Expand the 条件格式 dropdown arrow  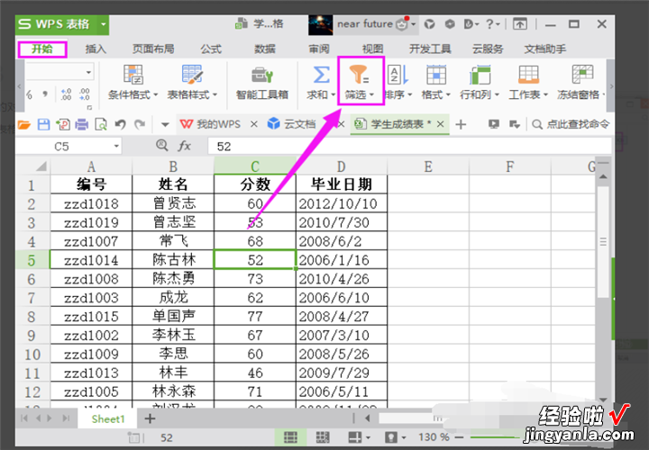coord(156,95)
